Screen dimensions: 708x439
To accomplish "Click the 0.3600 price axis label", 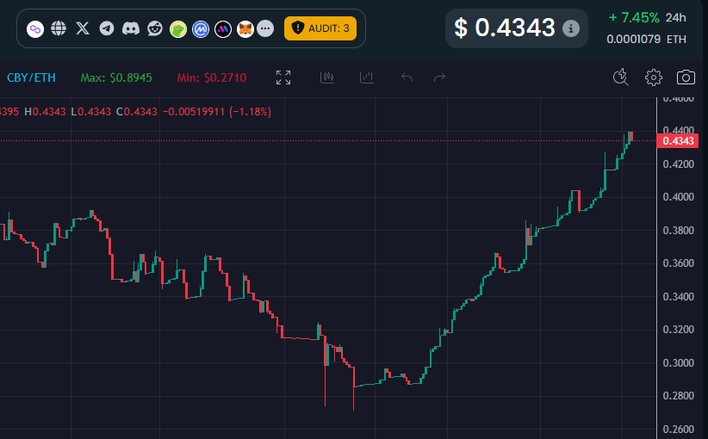I will (x=678, y=263).
